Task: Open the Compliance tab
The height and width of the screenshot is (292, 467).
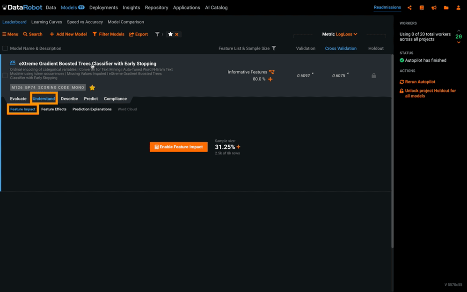Action: [x=115, y=99]
